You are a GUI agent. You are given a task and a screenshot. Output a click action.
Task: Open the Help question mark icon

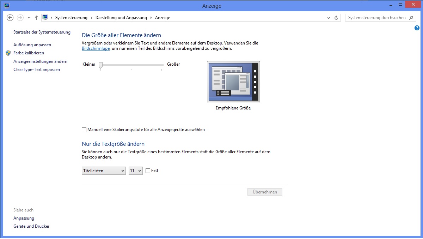417,28
